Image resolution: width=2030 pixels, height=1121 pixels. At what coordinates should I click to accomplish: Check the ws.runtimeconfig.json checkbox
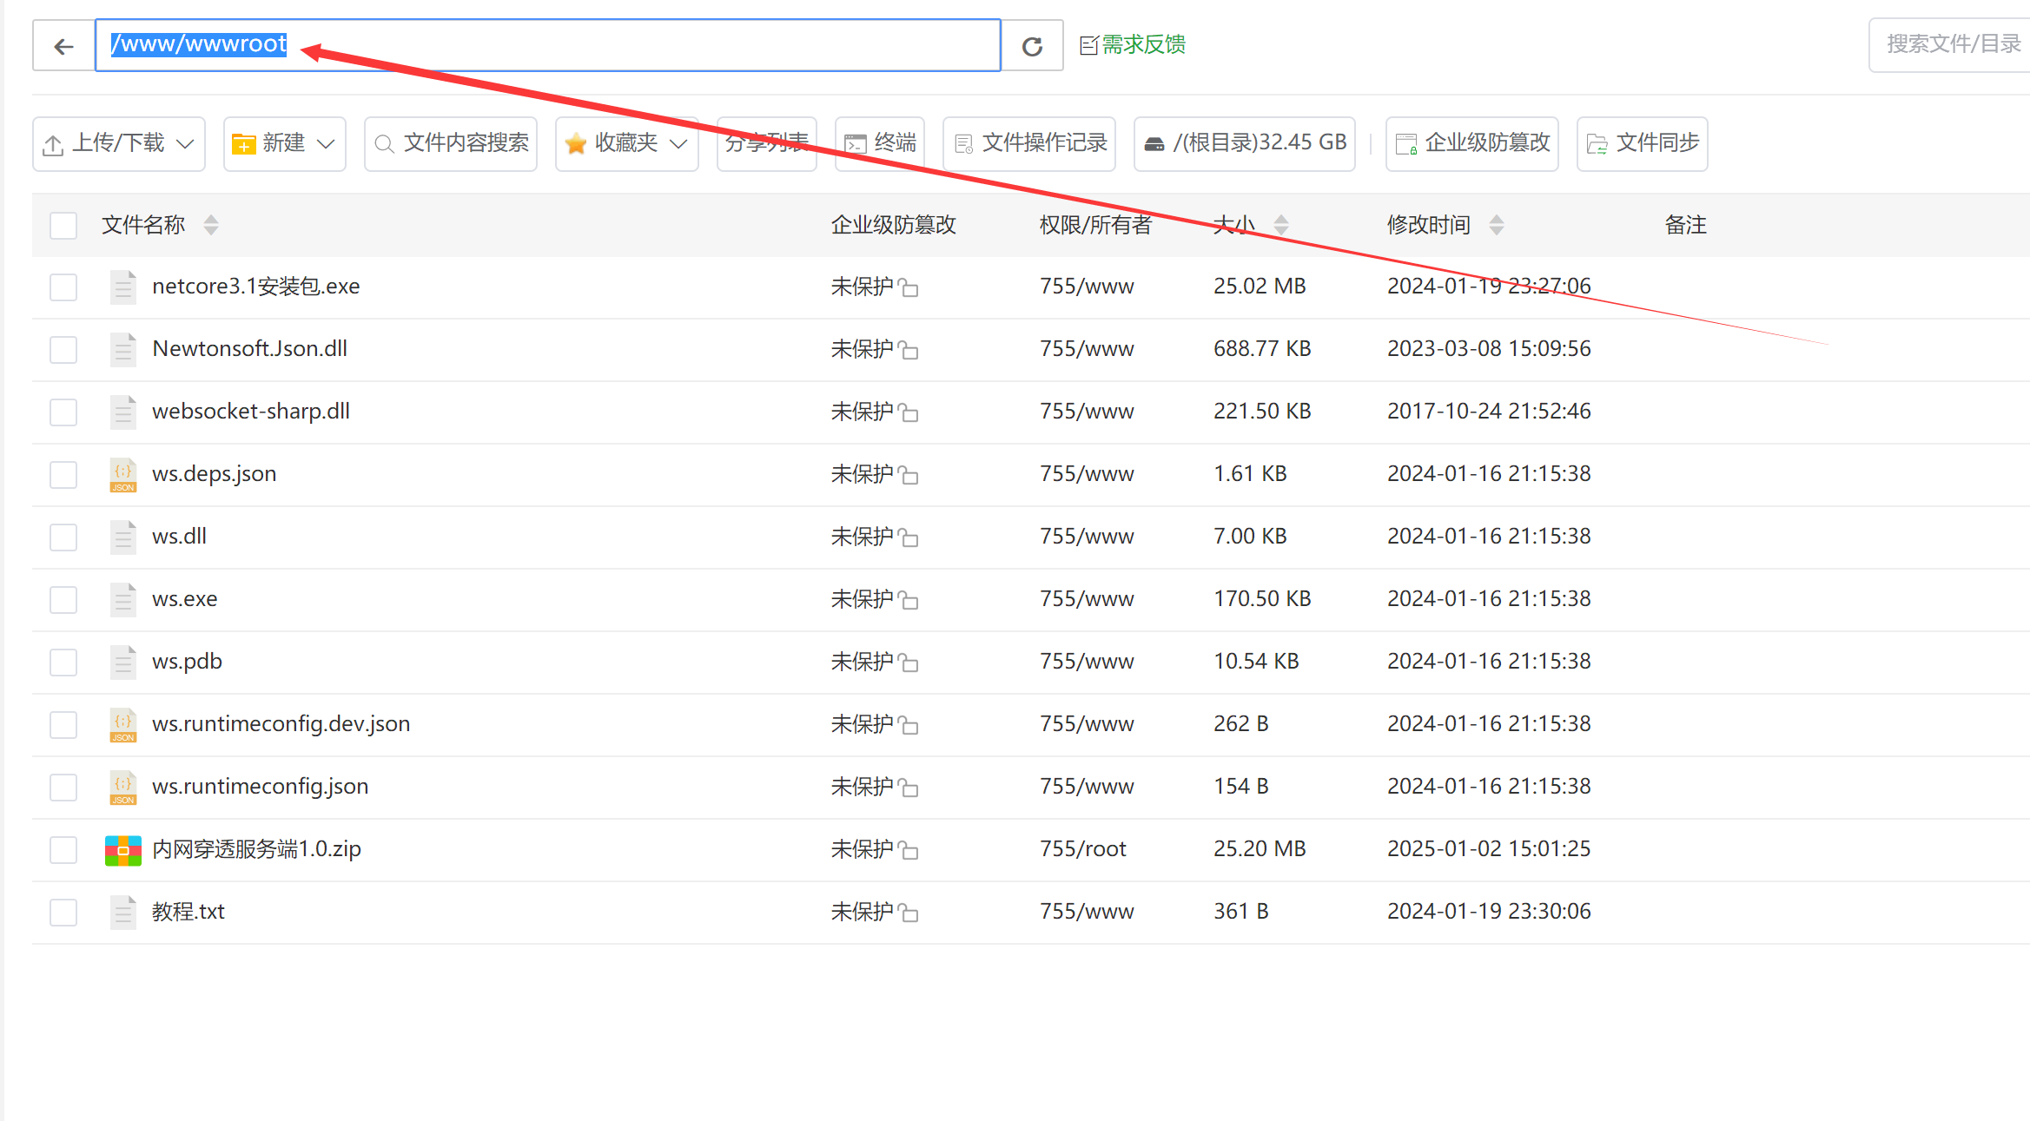[x=63, y=788]
